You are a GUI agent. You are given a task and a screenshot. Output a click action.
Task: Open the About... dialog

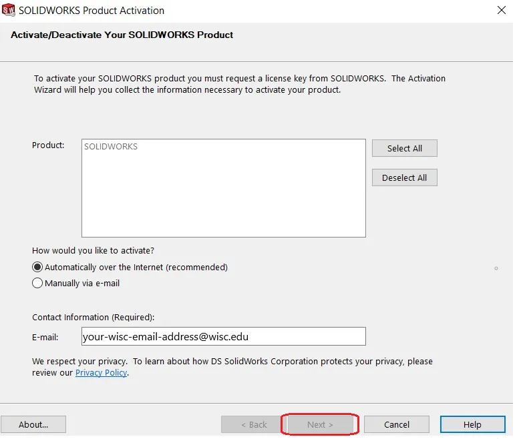pos(33,424)
